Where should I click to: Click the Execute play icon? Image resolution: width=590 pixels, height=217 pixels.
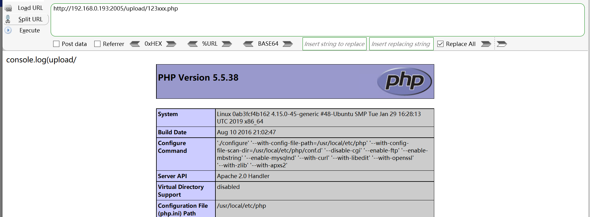tap(8, 30)
